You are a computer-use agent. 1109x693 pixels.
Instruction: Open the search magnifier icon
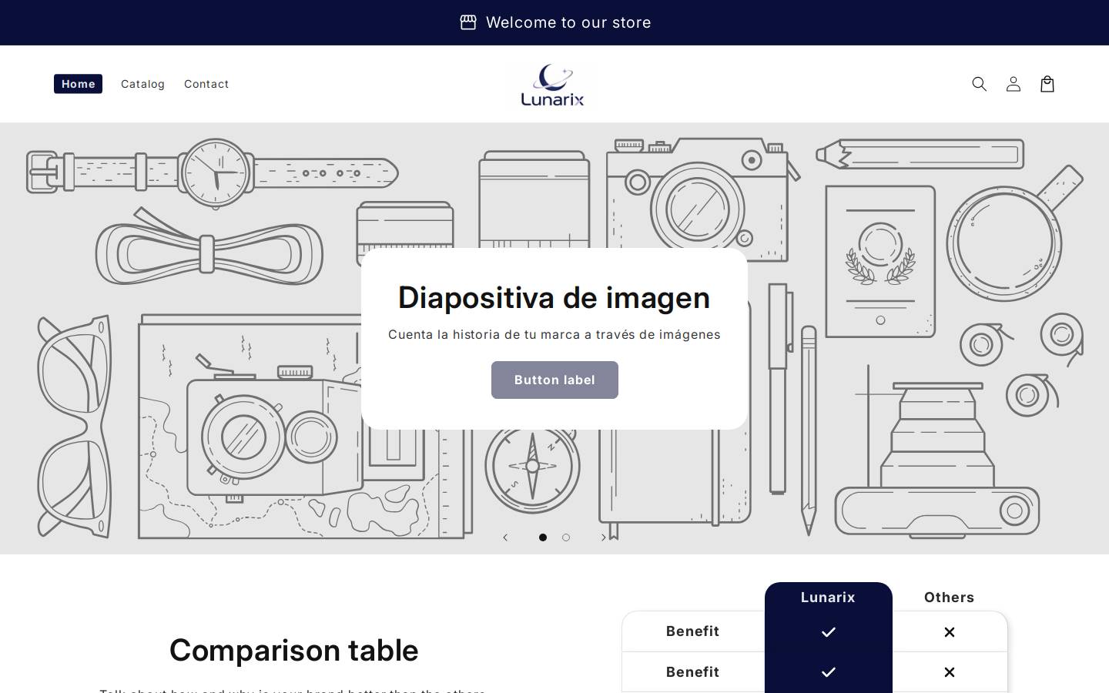tap(979, 84)
